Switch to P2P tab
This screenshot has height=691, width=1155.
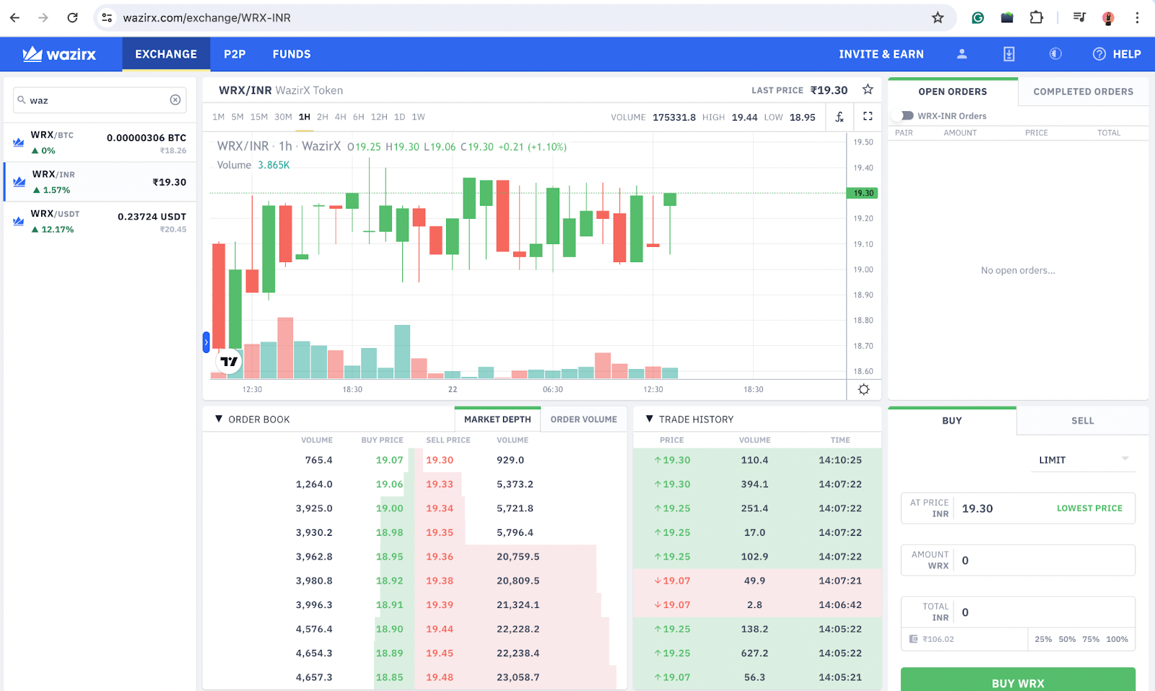click(x=235, y=54)
